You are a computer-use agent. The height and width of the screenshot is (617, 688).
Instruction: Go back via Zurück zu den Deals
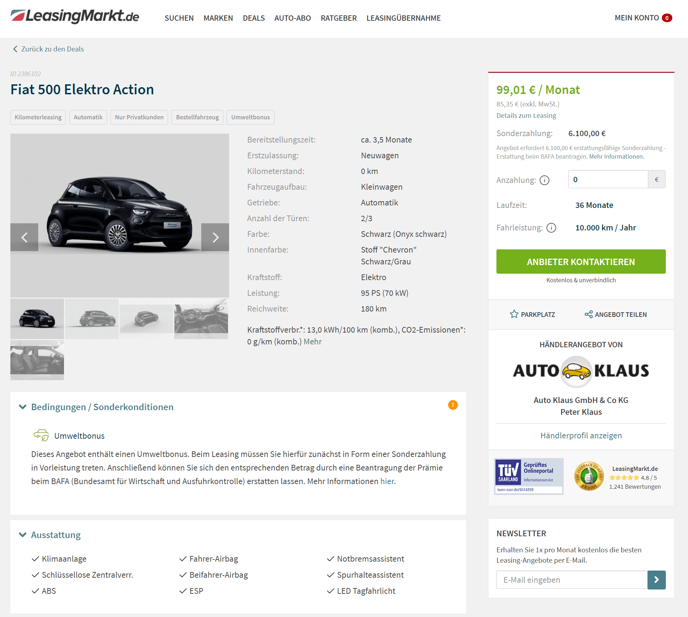pos(53,49)
